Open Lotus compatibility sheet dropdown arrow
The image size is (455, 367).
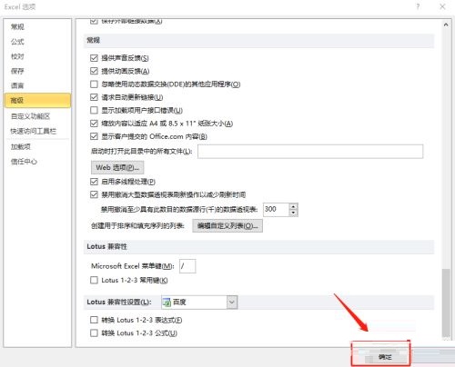pyautogui.click(x=232, y=303)
